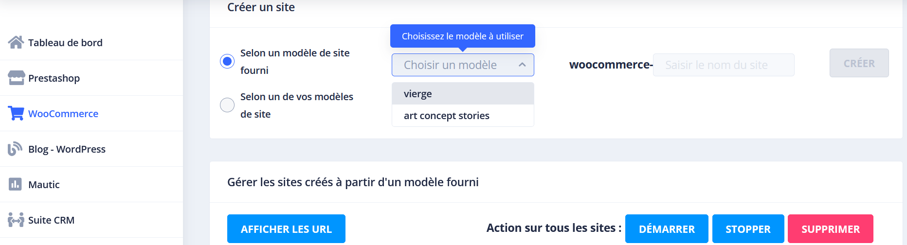Click the red SUPPRIMER button
Viewport: 907px width, 245px height.
pyautogui.click(x=830, y=229)
